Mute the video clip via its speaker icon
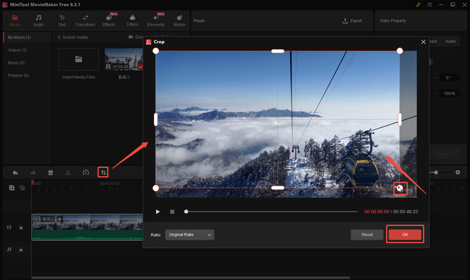Screen dimensions: 470x280 coord(59,219)
